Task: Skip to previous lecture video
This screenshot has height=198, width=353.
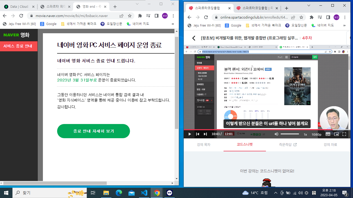Action: click(x=197, y=134)
